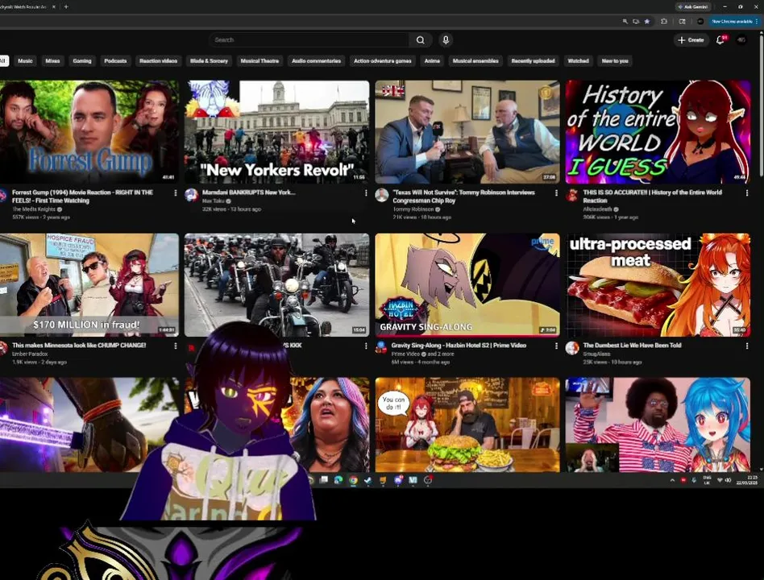Show Recently uploaded videos
Image resolution: width=764 pixels, height=580 pixels.
coord(533,61)
